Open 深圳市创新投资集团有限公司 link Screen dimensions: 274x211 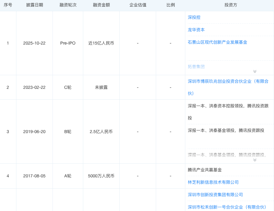point(215,195)
